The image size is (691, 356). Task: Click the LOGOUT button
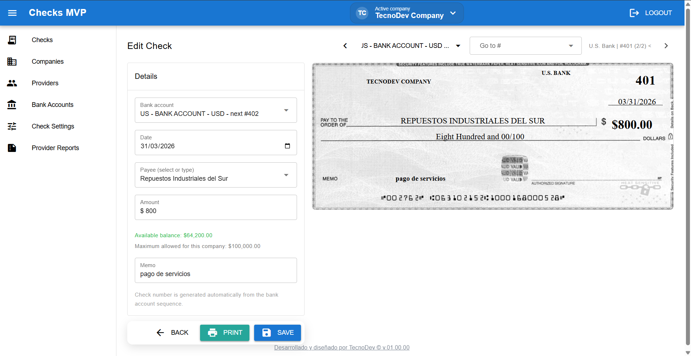651,13
